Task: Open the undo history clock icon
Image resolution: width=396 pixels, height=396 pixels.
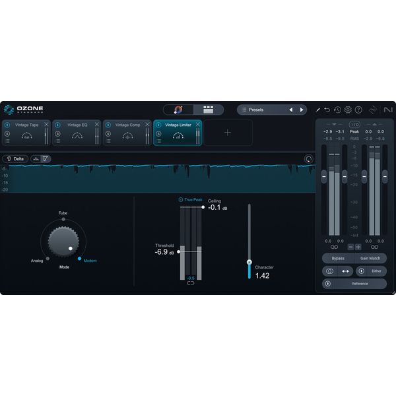Action: pos(337,110)
